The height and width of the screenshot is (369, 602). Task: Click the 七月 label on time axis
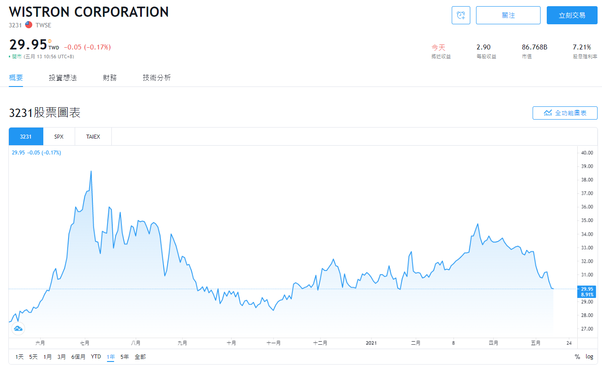85,343
